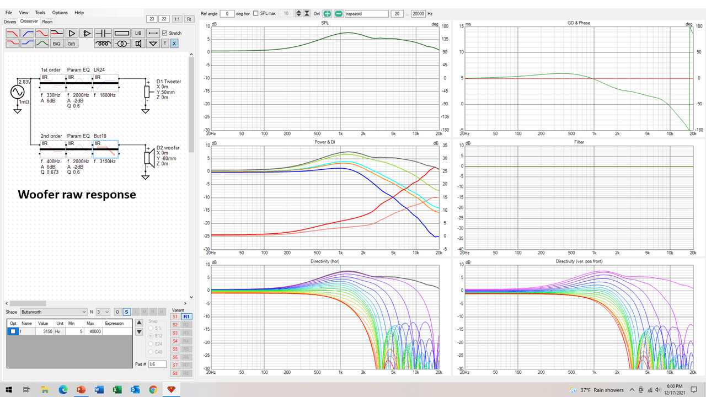Switch to the Drivers tab
Screen dimensions: 706x397
[x=10, y=22]
